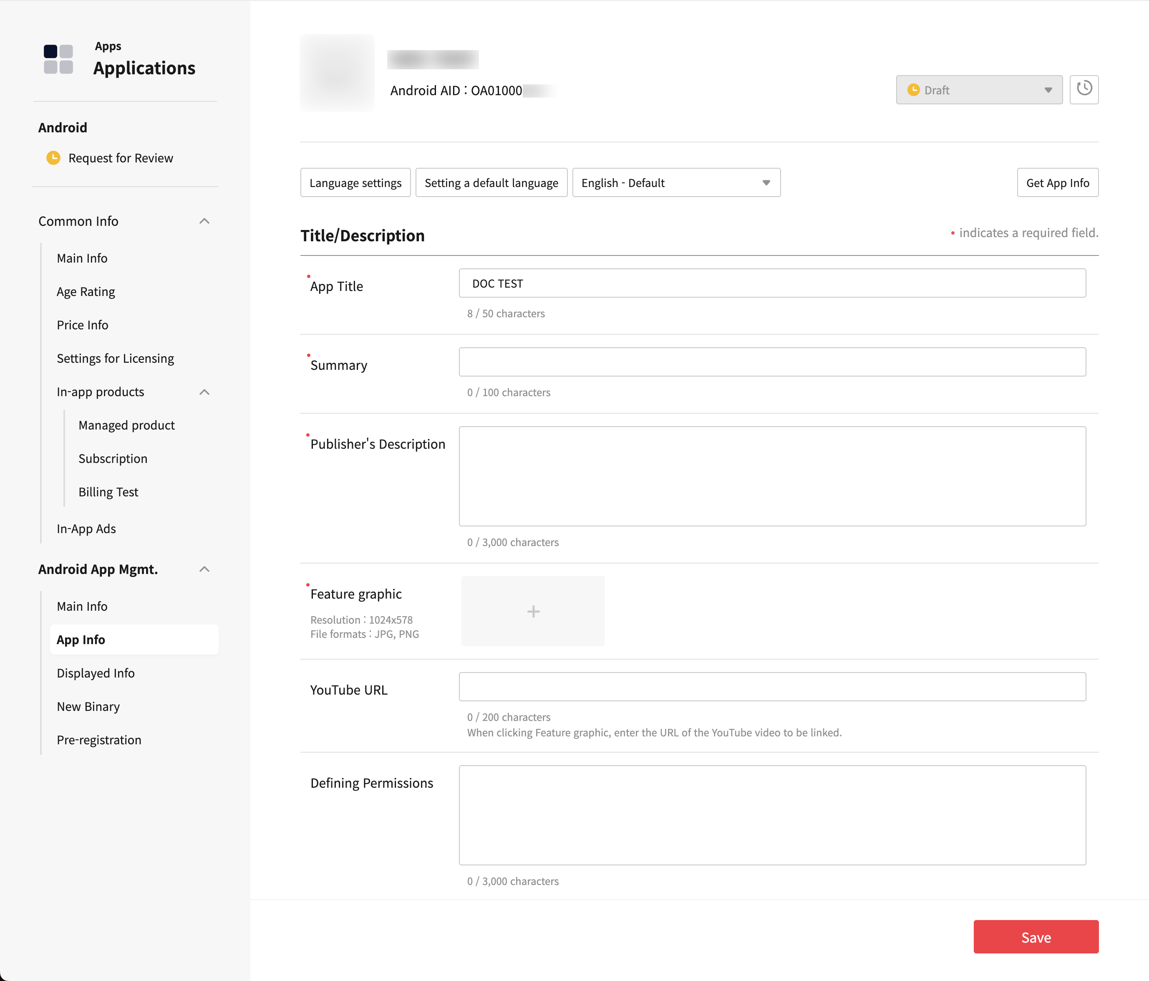The height and width of the screenshot is (981, 1149).
Task: Click the blurred app icon thumbnail
Action: coord(337,73)
